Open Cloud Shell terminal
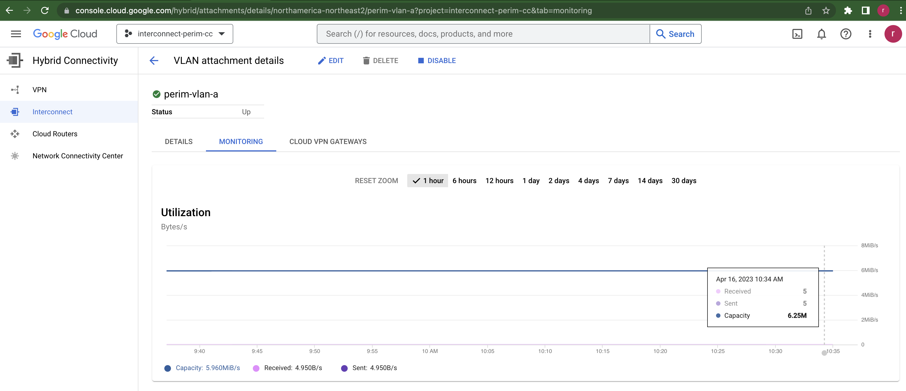Image resolution: width=906 pixels, height=391 pixels. pyautogui.click(x=797, y=34)
